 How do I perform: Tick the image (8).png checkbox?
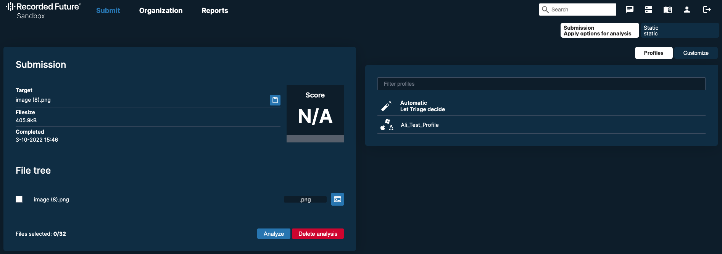click(19, 199)
